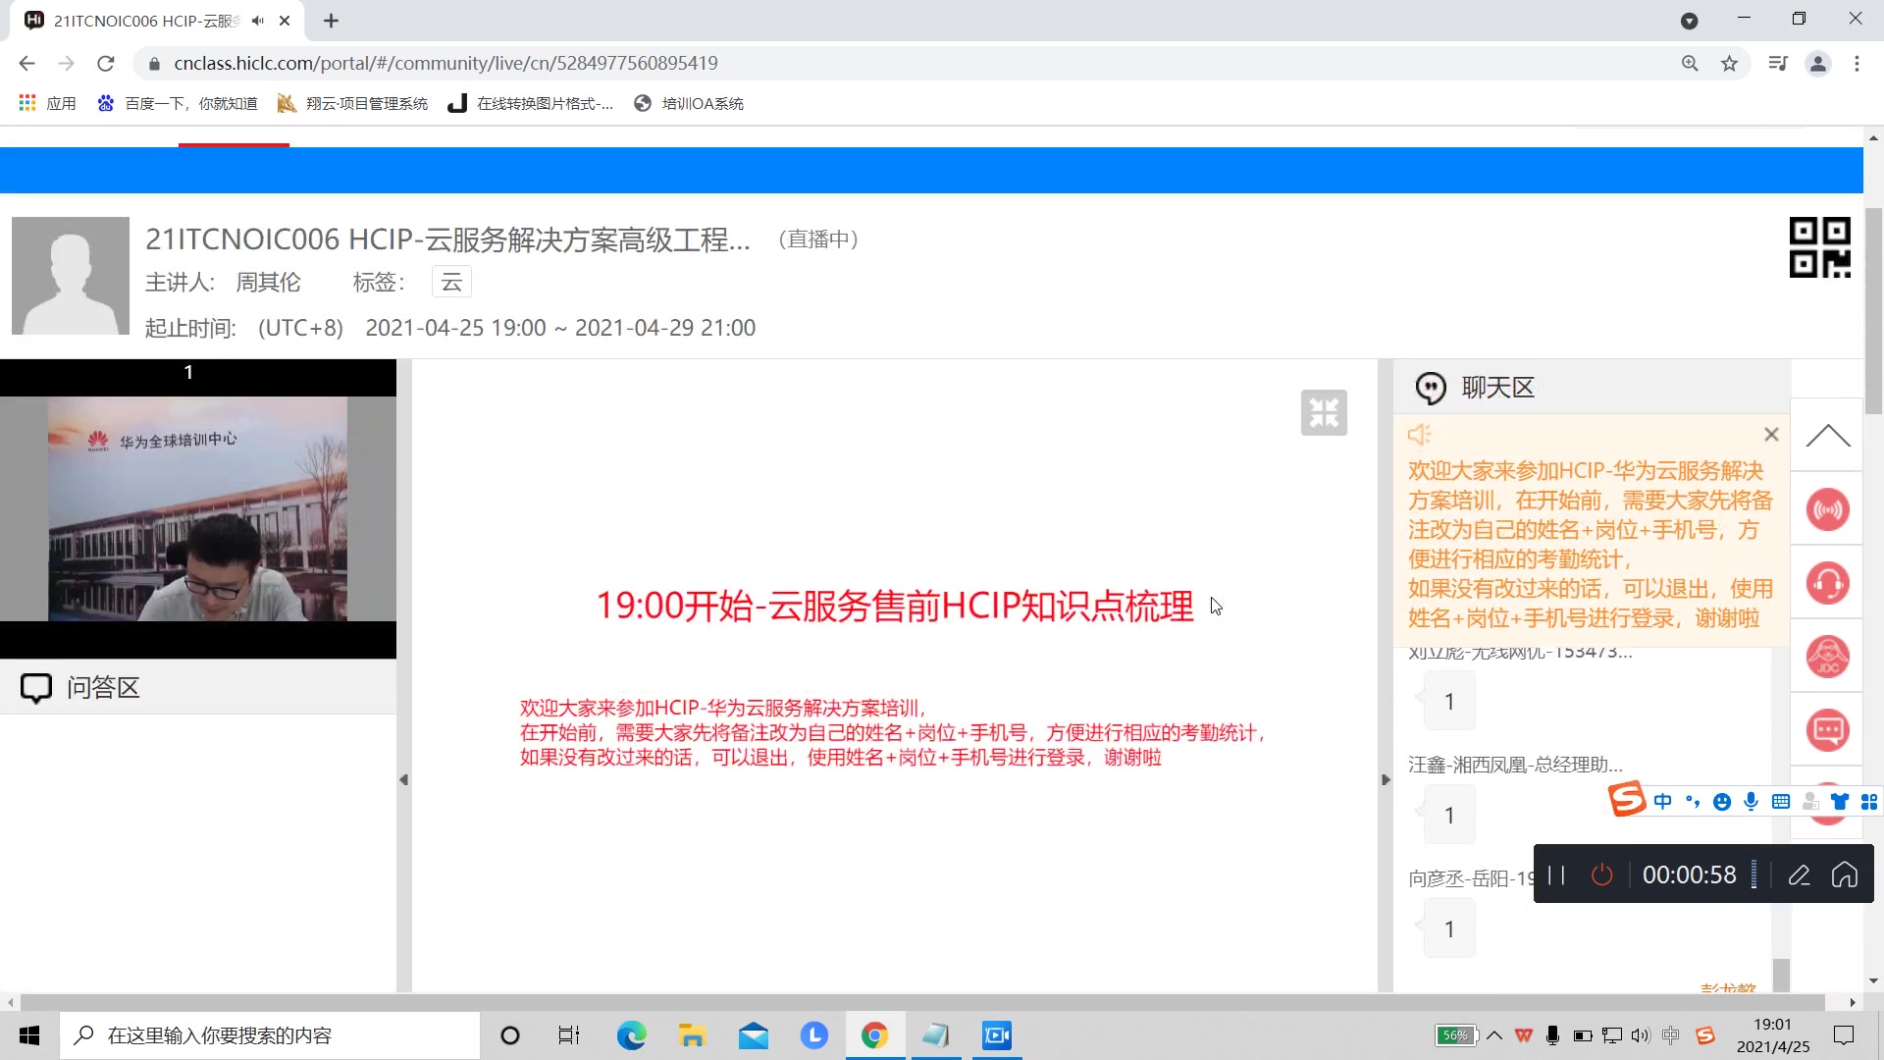
Task: Click the taskbar search box
Action: point(270,1035)
